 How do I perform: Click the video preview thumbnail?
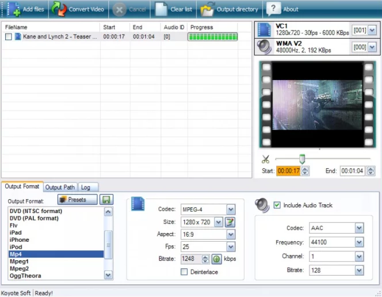point(317,105)
